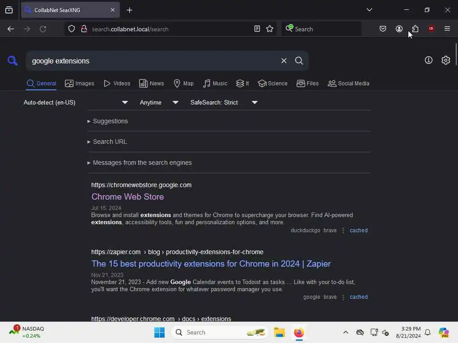This screenshot has height=343, width=458.
Task: Open the Firefox account icon
Action: click(x=399, y=29)
